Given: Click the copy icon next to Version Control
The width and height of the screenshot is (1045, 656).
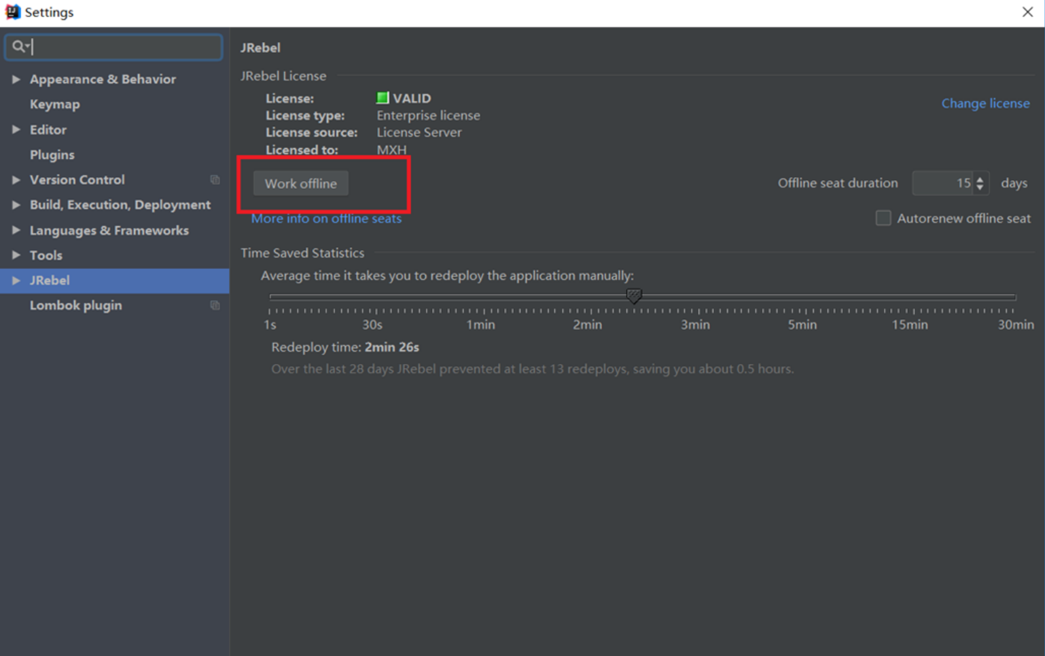Looking at the screenshot, I should [215, 180].
